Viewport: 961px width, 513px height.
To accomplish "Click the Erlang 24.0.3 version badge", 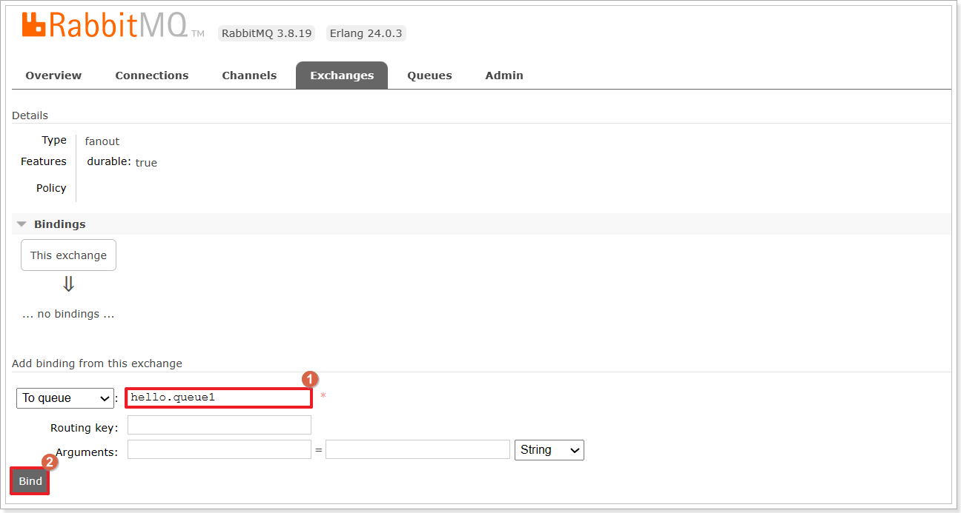I will point(366,33).
